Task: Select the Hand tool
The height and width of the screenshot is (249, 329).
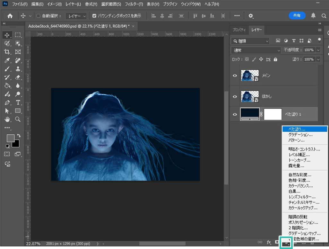Action: coord(7,119)
